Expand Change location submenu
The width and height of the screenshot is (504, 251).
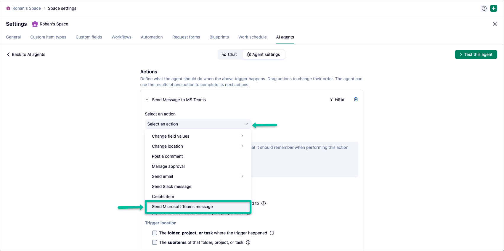coord(198,146)
